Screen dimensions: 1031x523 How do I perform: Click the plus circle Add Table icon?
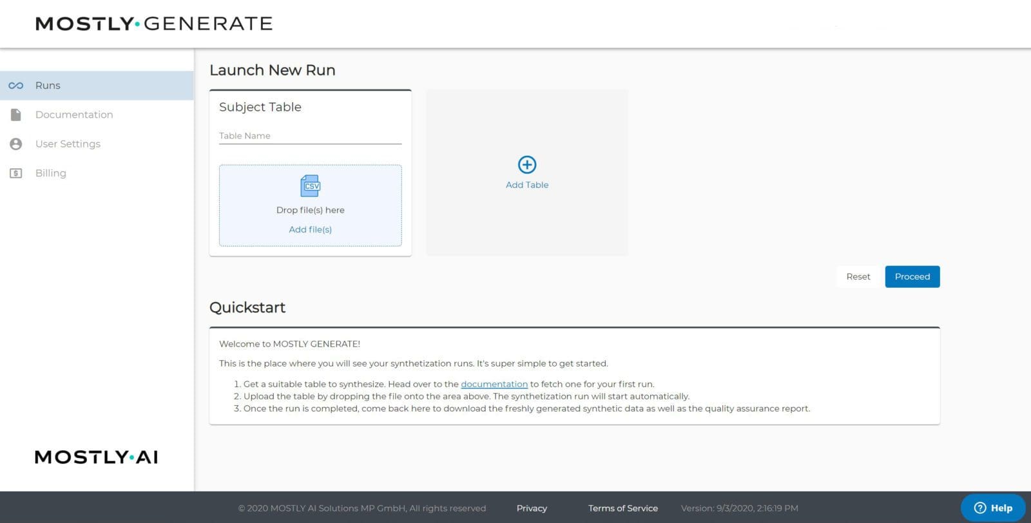click(x=527, y=165)
